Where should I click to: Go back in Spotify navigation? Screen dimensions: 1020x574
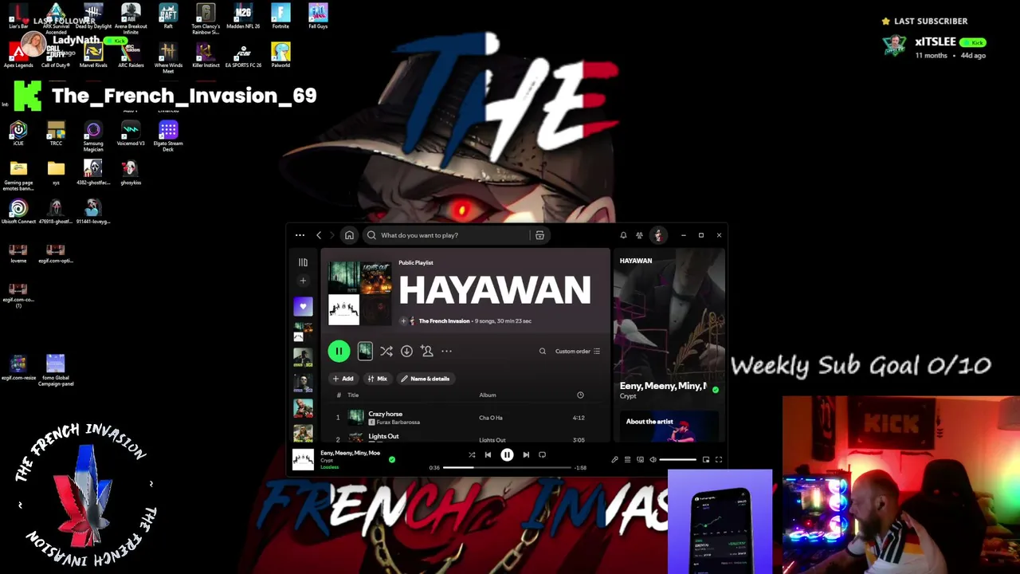pos(319,235)
